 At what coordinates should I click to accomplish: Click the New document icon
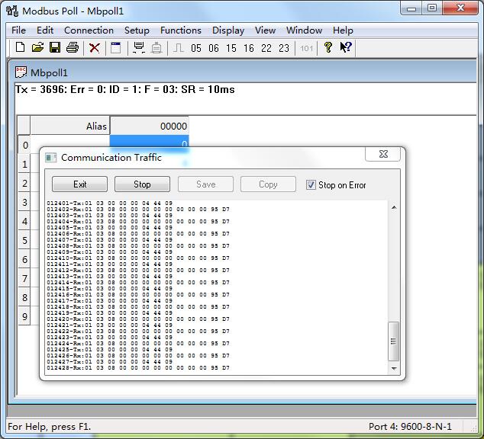point(21,48)
